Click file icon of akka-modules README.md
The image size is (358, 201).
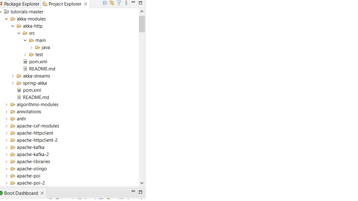(19, 97)
